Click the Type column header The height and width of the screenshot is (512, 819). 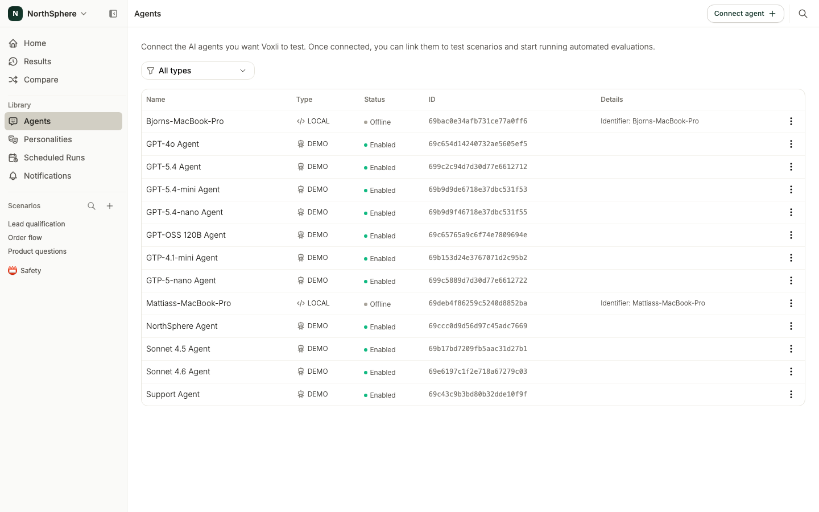(304, 100)
